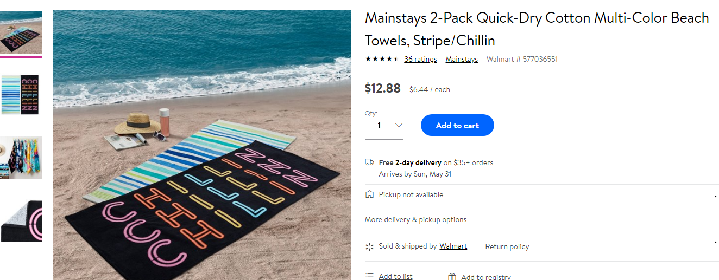
Task: Select the Qty value 1 field
Action: (384, 126)
